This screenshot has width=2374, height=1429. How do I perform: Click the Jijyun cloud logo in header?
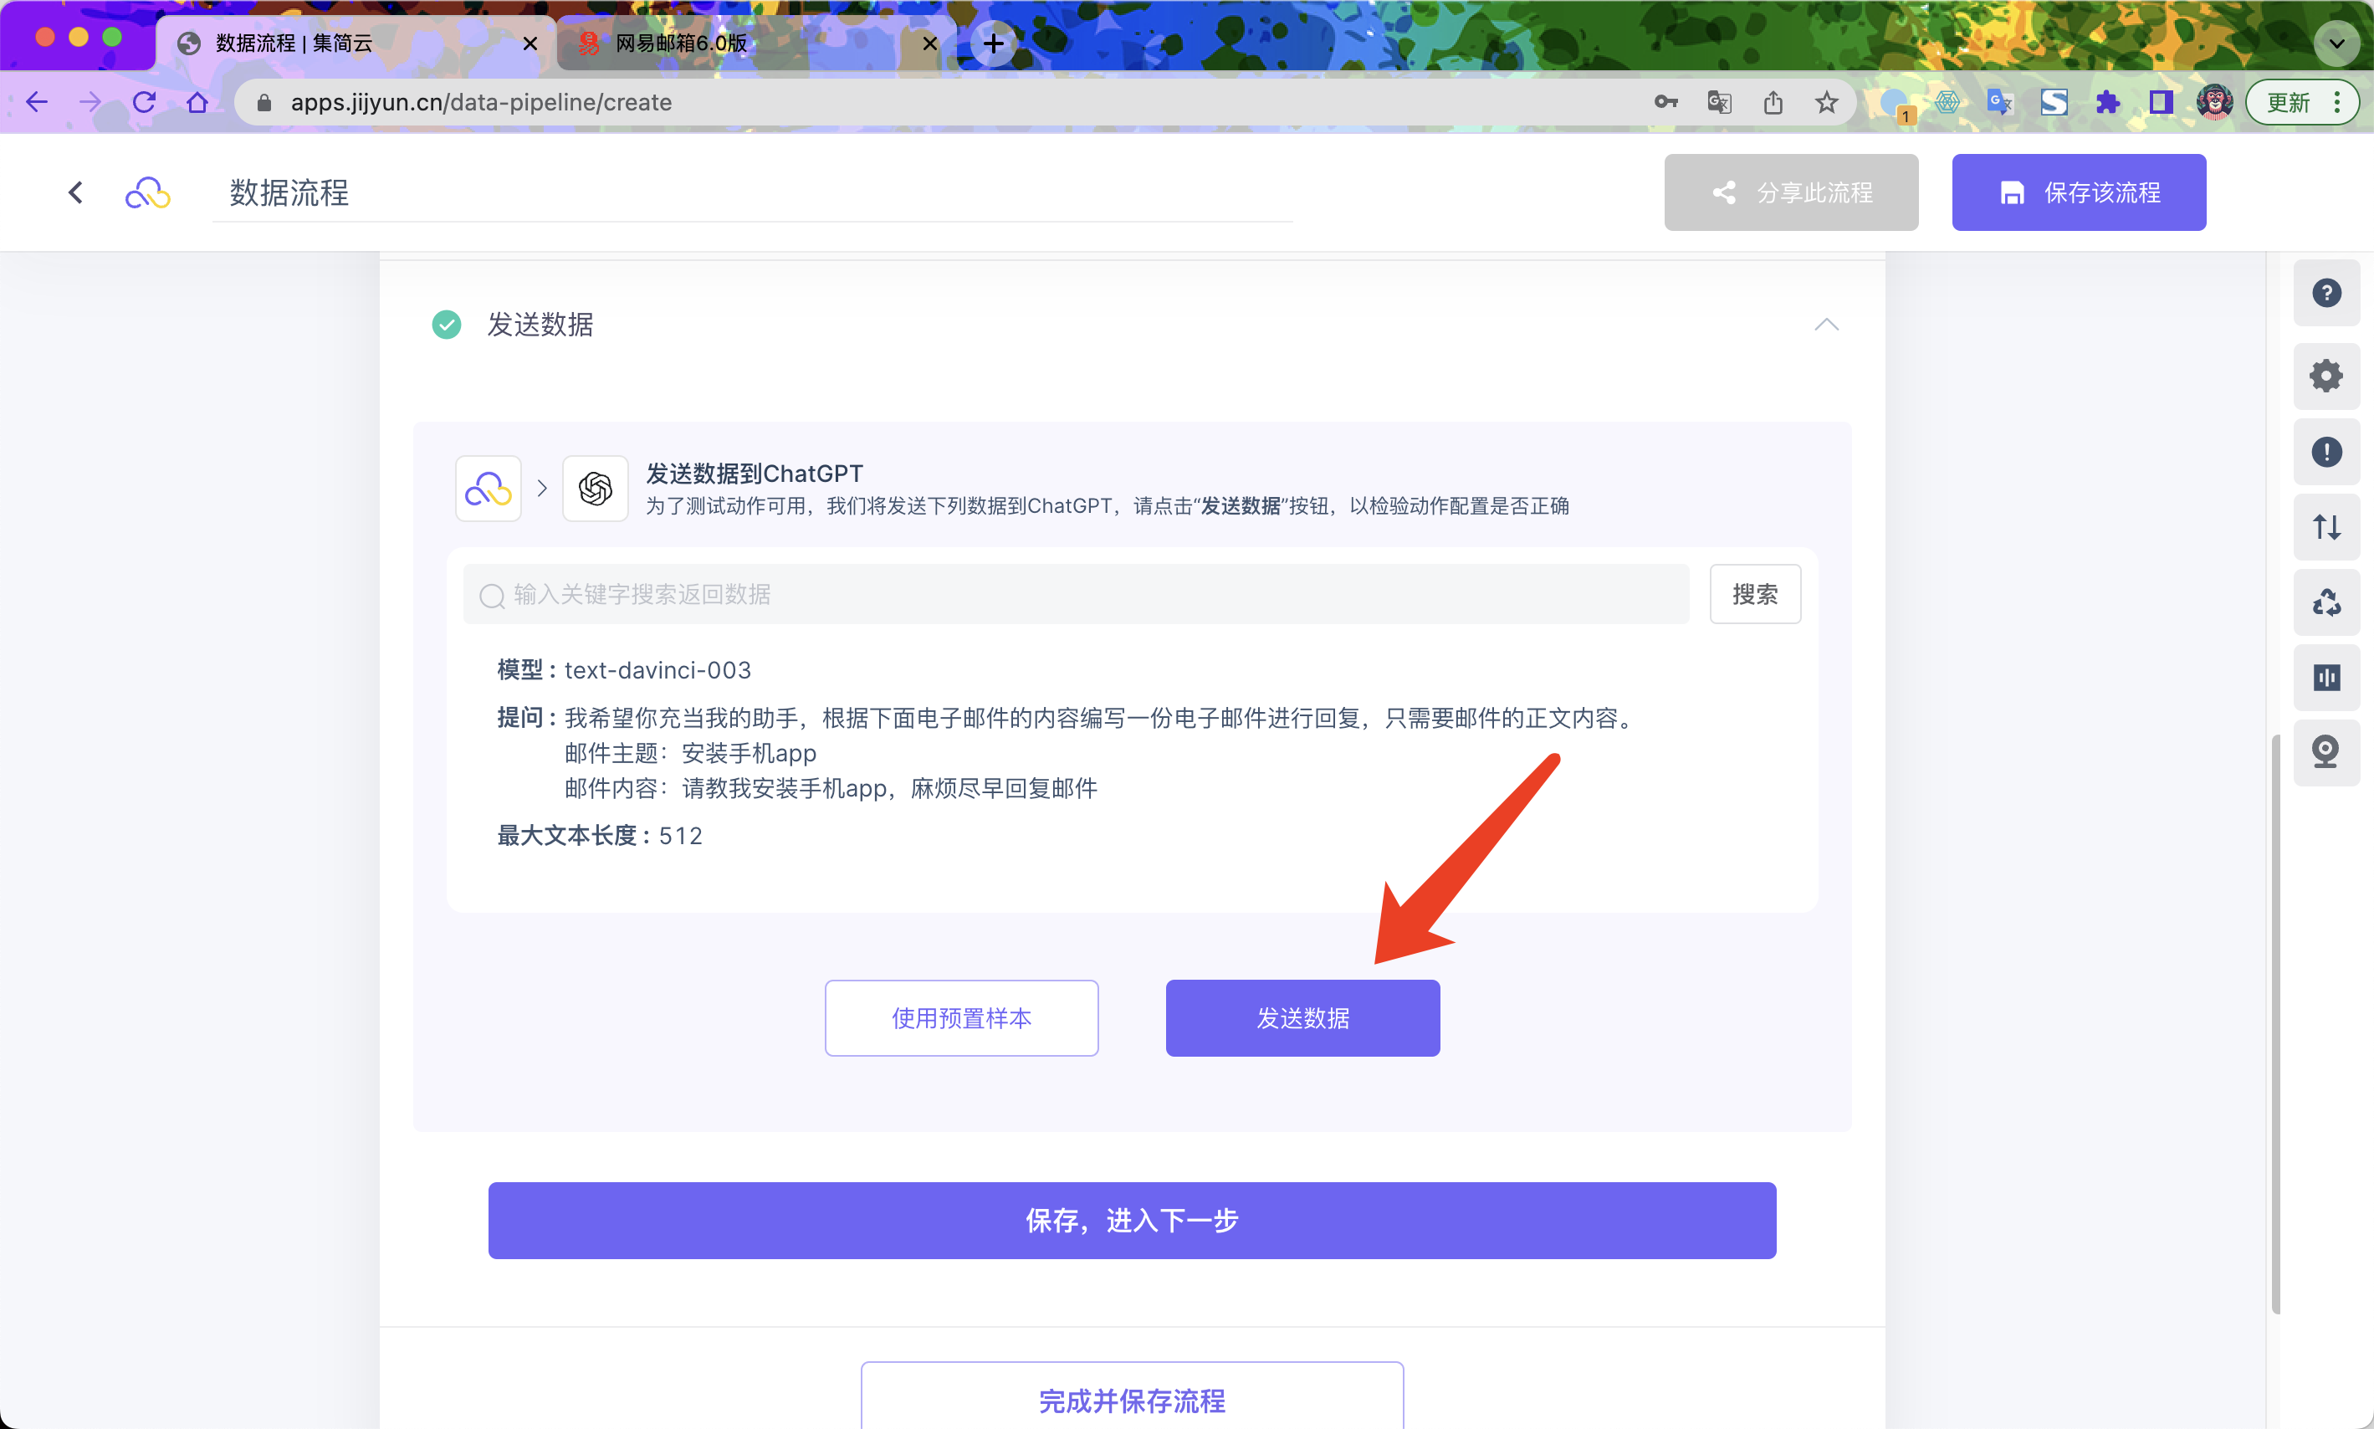(148, 193)
